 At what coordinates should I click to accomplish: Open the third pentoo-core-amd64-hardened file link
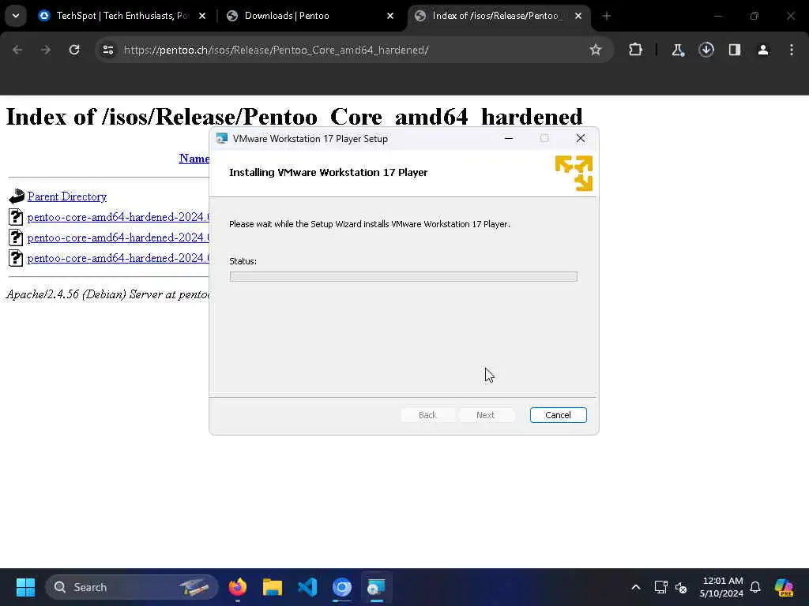[x=119, y=258]
